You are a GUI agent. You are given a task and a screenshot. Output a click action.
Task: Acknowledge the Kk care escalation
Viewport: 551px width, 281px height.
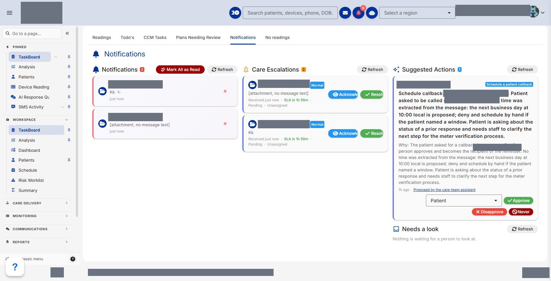(343, 133)
